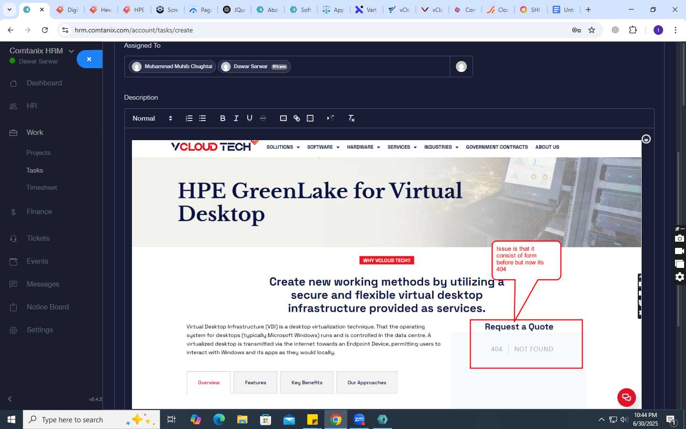Click the dashed-frame embed icon in editor toolbar
Image resolution: width=686 pixels, height=429 pixels.
tap(310, 118)
